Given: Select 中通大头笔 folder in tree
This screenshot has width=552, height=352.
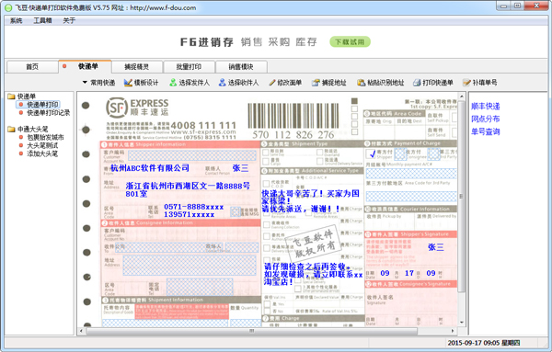Looking at the screenshot, I should [33, 129].
